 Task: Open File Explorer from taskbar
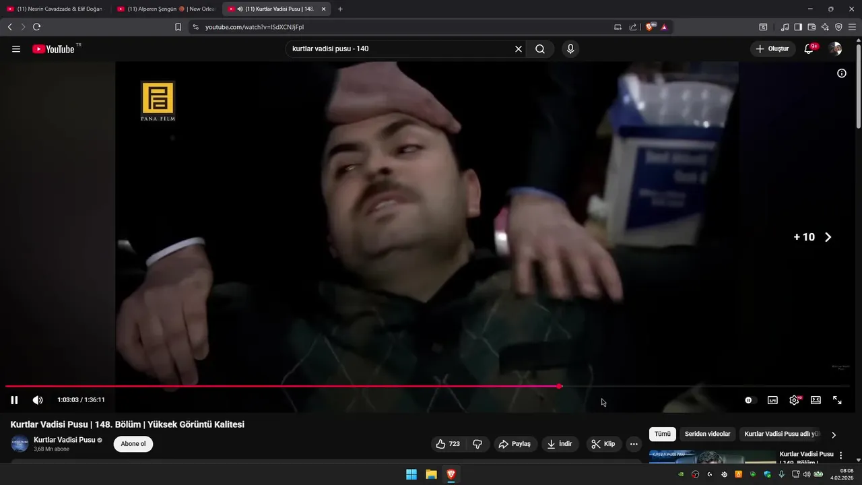(x=431, y=474)
